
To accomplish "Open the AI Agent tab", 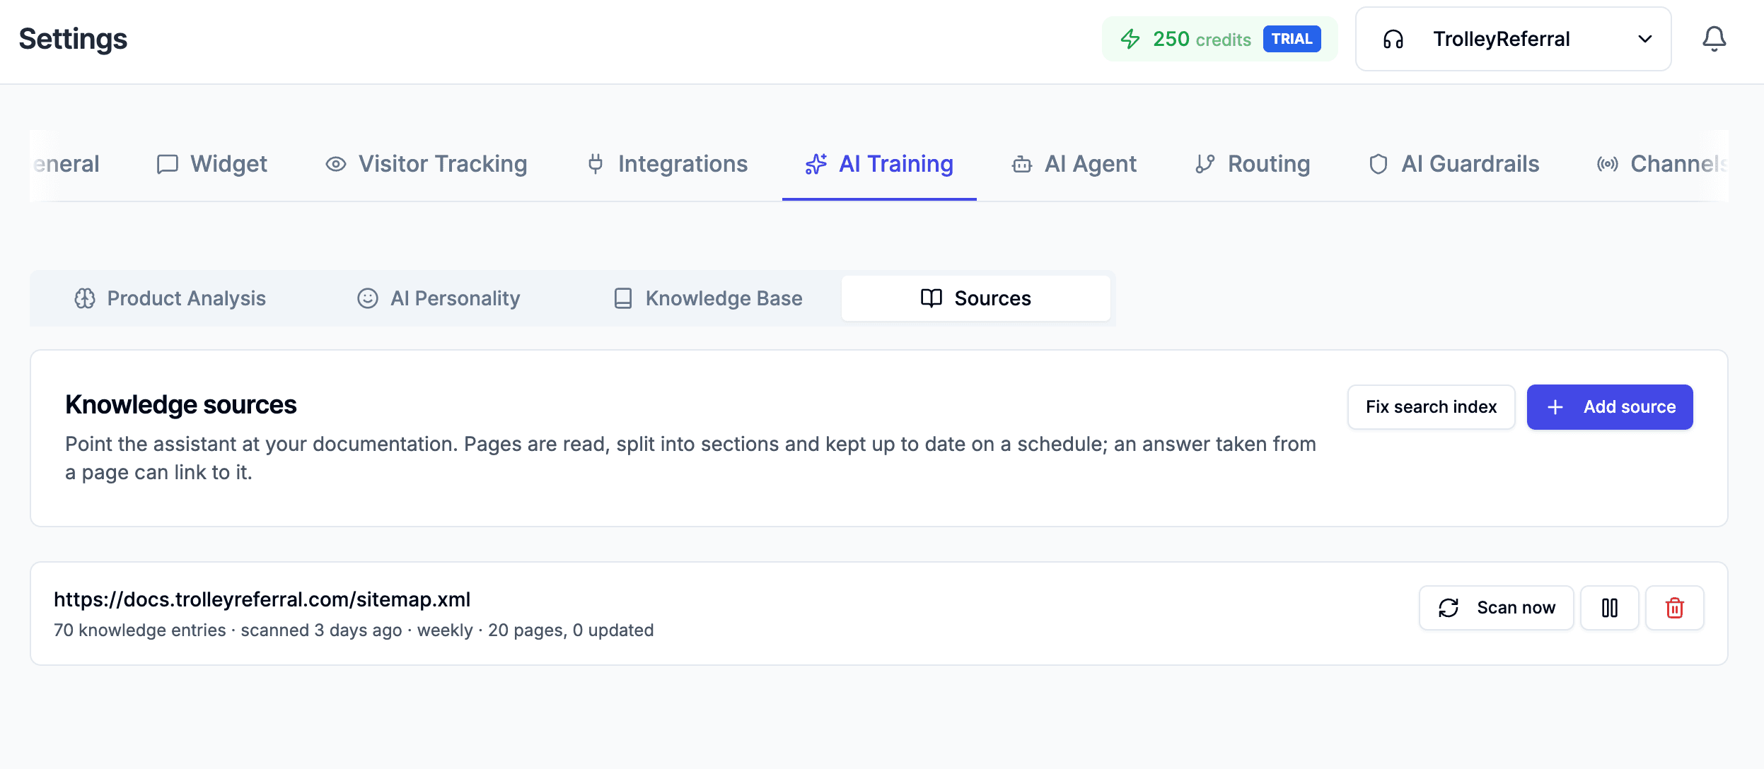I will pyautogui.click(x=1074, y=164).
